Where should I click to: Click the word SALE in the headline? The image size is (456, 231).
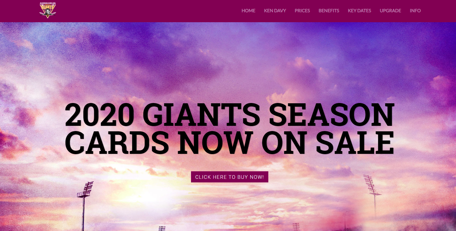(355, 142)
